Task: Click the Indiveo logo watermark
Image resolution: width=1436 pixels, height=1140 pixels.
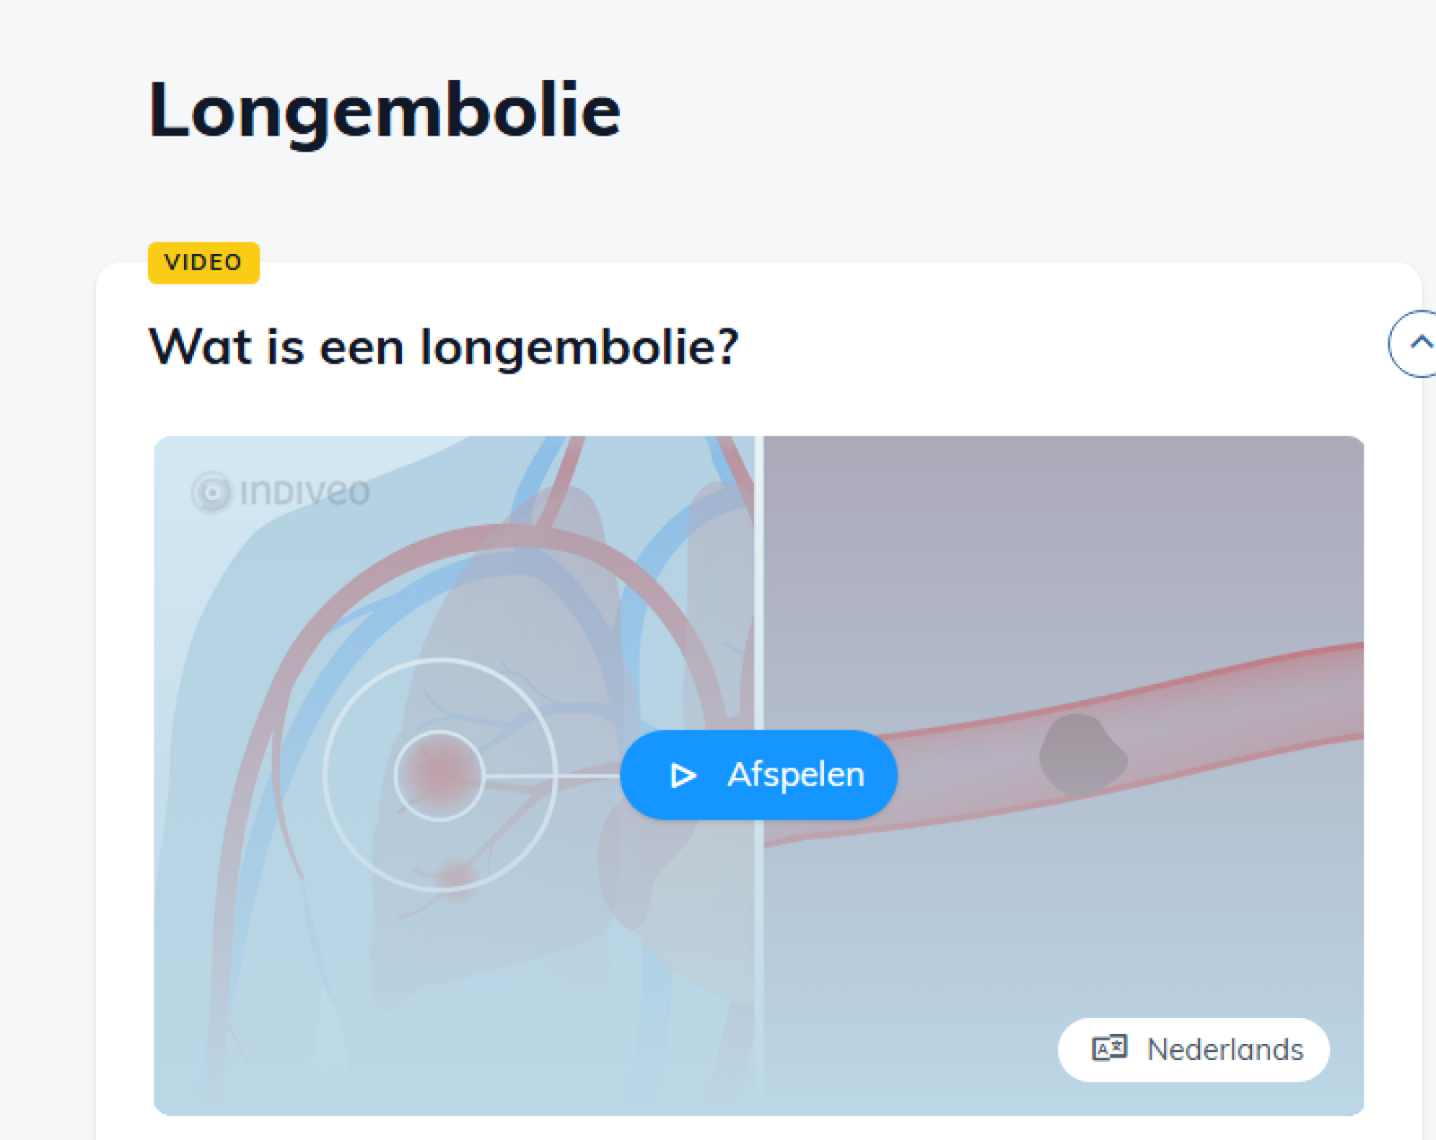Action: [281, 492]
